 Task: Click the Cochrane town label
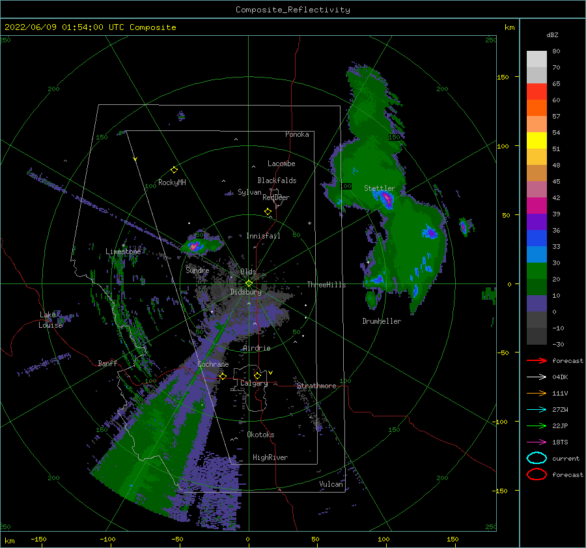click(213, 364)
